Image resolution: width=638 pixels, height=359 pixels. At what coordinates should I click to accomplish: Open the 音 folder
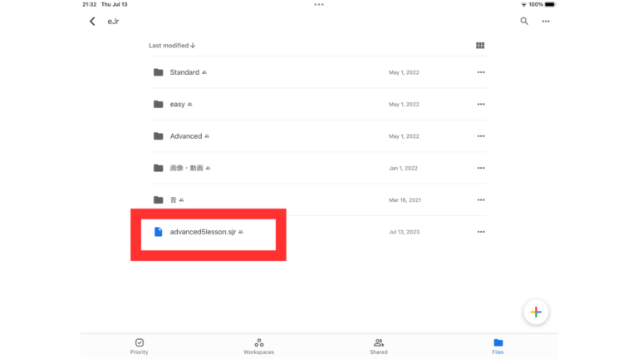pos(174,199)
